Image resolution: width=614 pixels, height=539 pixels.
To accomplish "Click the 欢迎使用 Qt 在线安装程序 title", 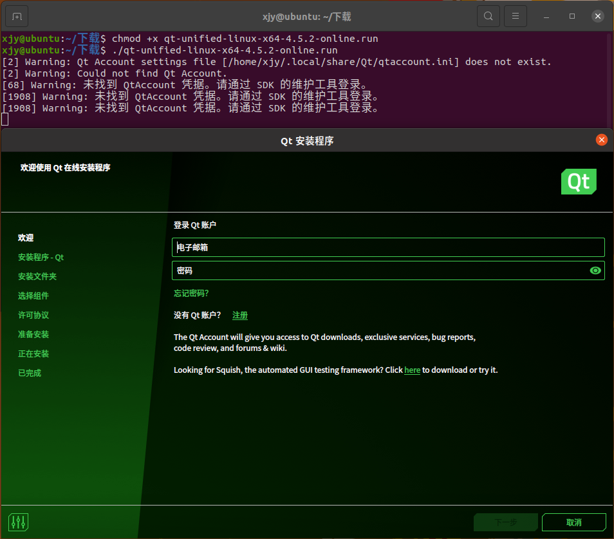I will click(x=66, y=167).
